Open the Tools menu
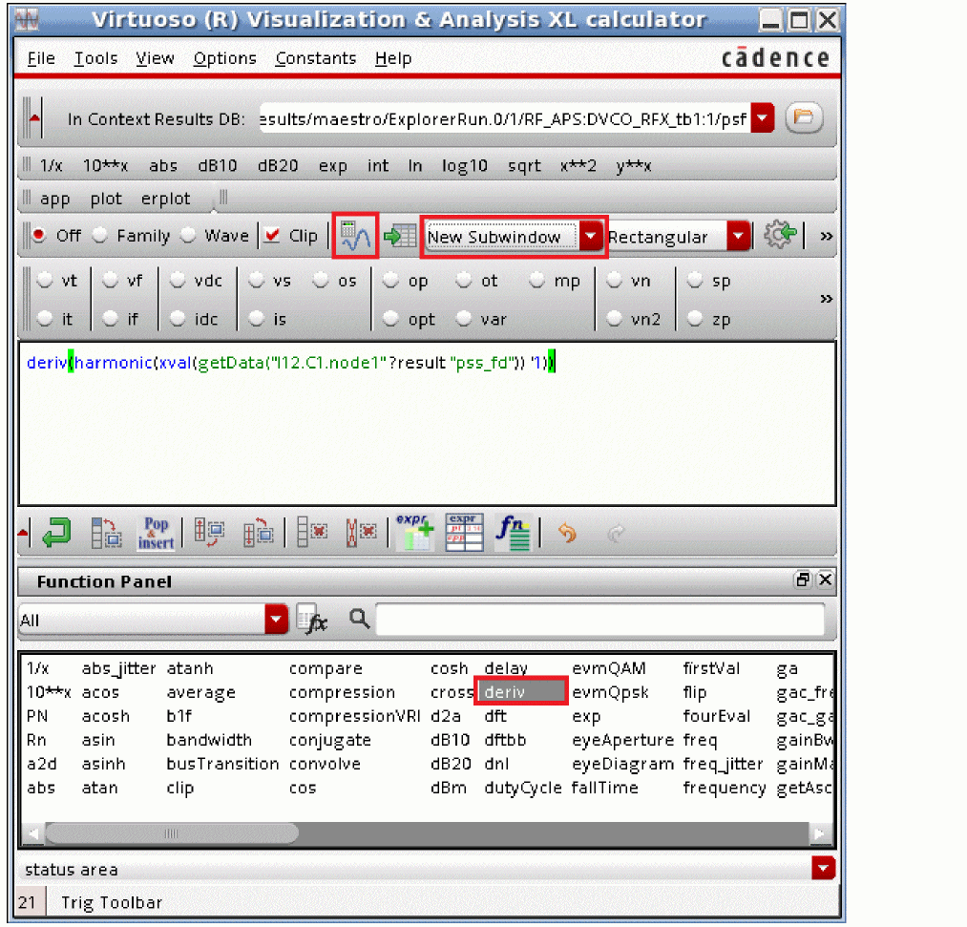This screenshot has width=967, height=927. (x=95, y=58)
